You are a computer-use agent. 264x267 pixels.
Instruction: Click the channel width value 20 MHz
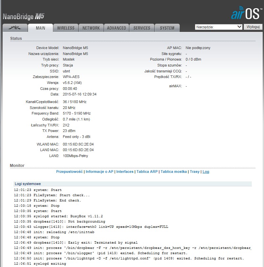tap(69, 108)
